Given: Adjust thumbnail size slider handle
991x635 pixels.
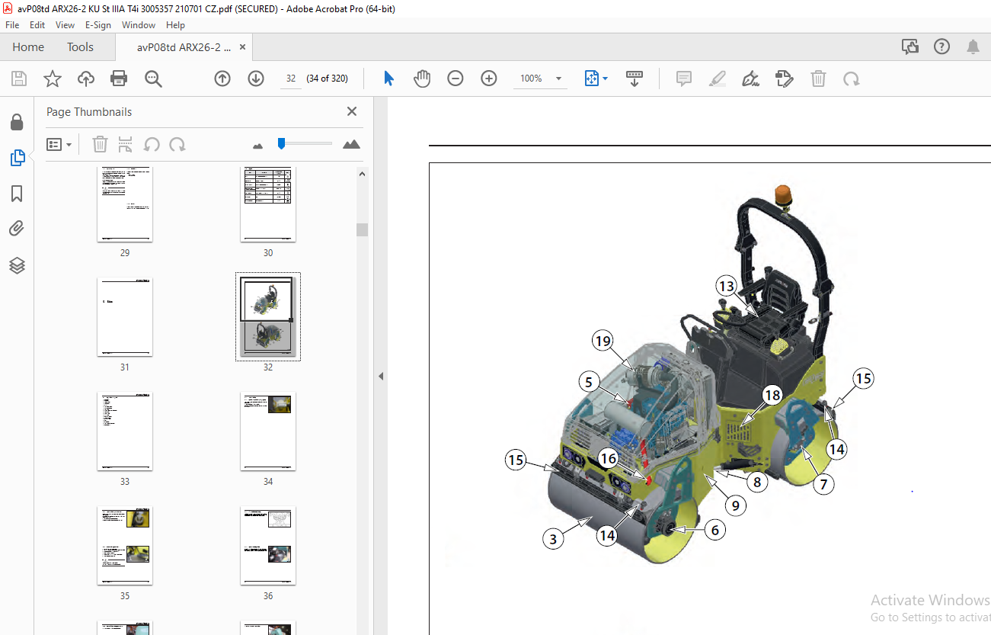Looking at the screenshot, I should point(281,143).
